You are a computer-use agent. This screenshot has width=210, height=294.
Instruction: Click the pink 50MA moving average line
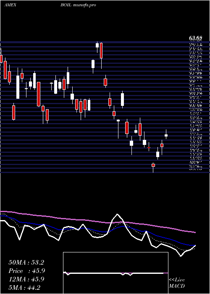[x=97, y=222]
